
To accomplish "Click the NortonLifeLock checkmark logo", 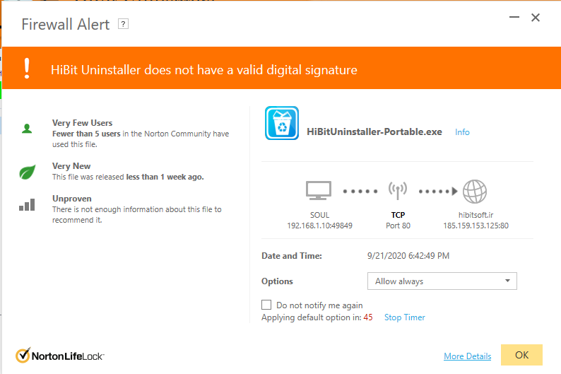I will pyautogui.click(x=23, y=355).
